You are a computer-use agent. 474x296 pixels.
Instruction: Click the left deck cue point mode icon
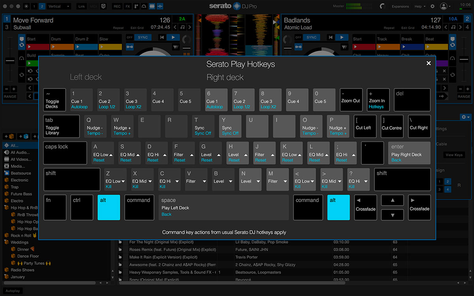pos(21,39)
